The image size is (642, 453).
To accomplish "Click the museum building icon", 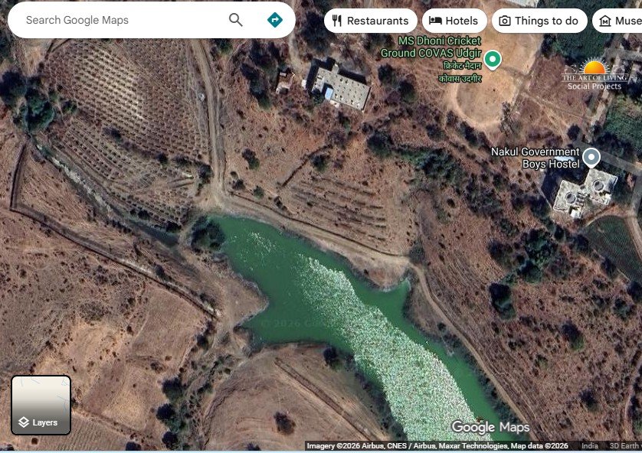I will [x=605, y=21].
